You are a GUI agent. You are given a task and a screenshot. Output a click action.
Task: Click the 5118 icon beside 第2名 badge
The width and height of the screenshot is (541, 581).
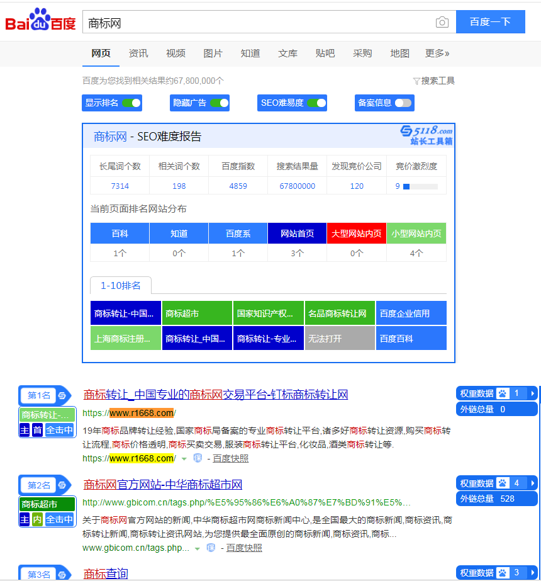tap(62, 485)
